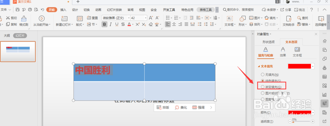Insert a Text Box (文本框)

tap(230, 21)
